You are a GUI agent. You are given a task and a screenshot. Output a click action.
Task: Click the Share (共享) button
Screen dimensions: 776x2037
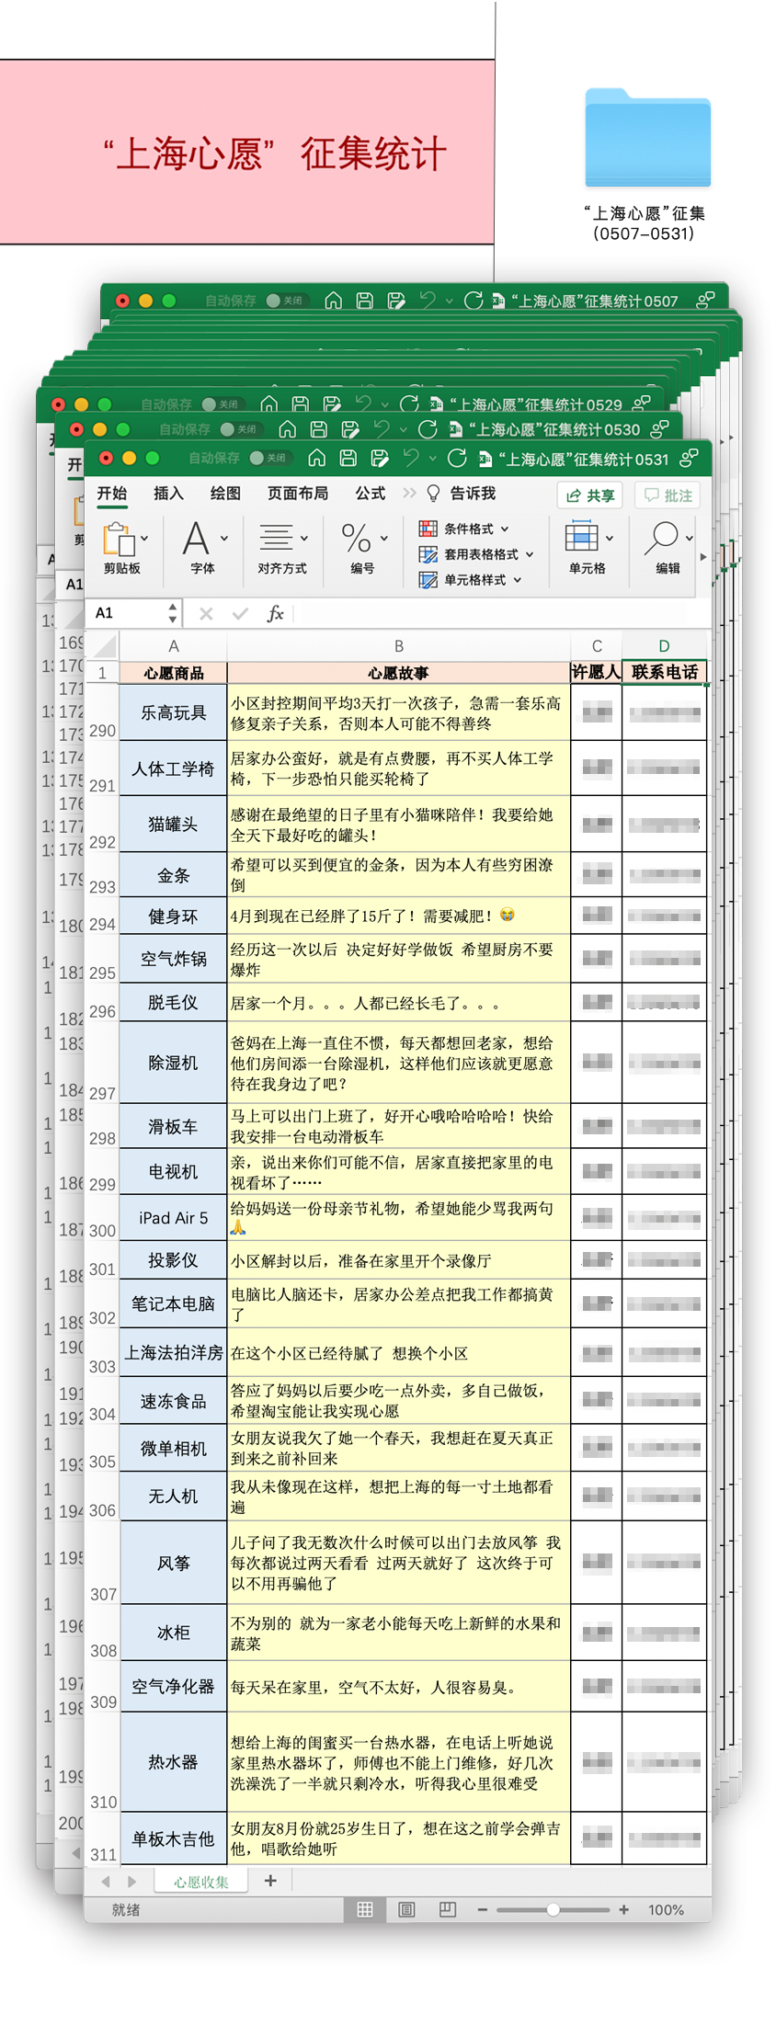589,495
